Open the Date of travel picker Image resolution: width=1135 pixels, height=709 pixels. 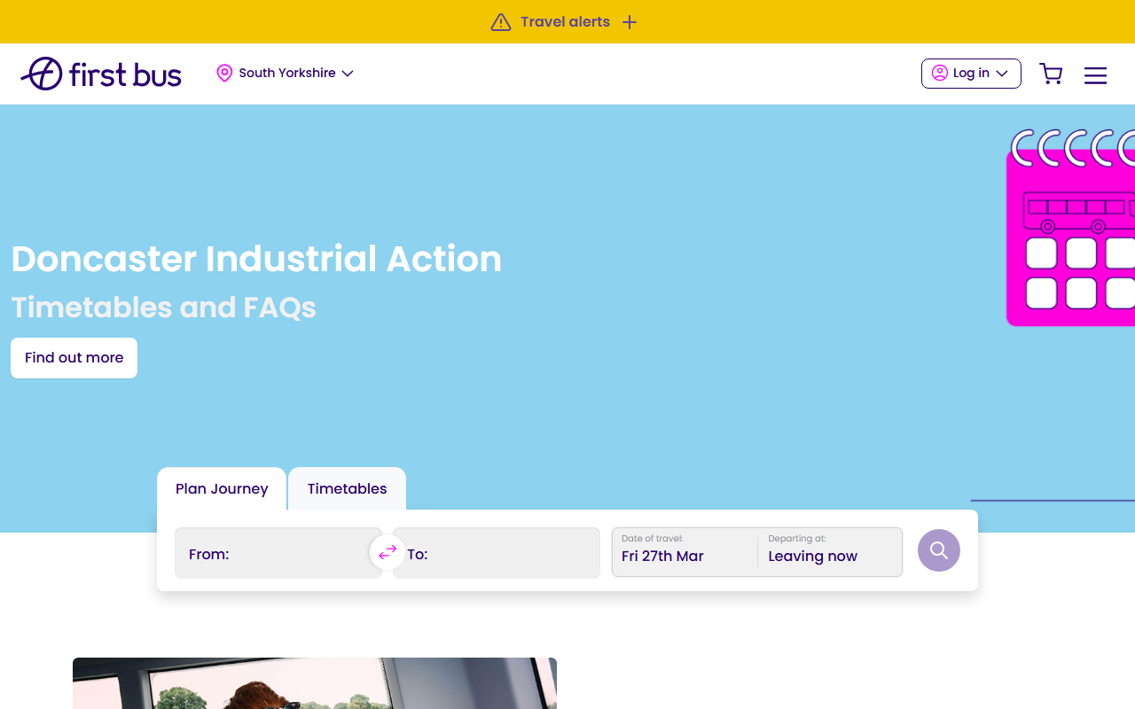684,552
